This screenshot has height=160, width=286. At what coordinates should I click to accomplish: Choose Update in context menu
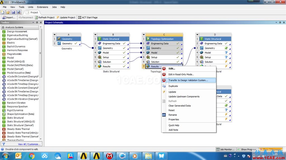189,92
